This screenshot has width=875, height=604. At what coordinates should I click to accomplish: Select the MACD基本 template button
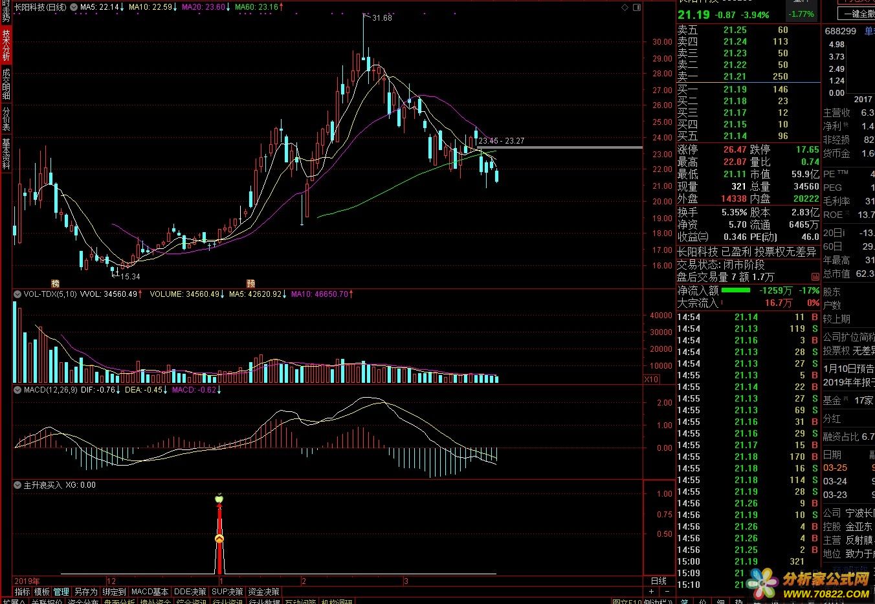pyautogui.click(x=150, y=592)
